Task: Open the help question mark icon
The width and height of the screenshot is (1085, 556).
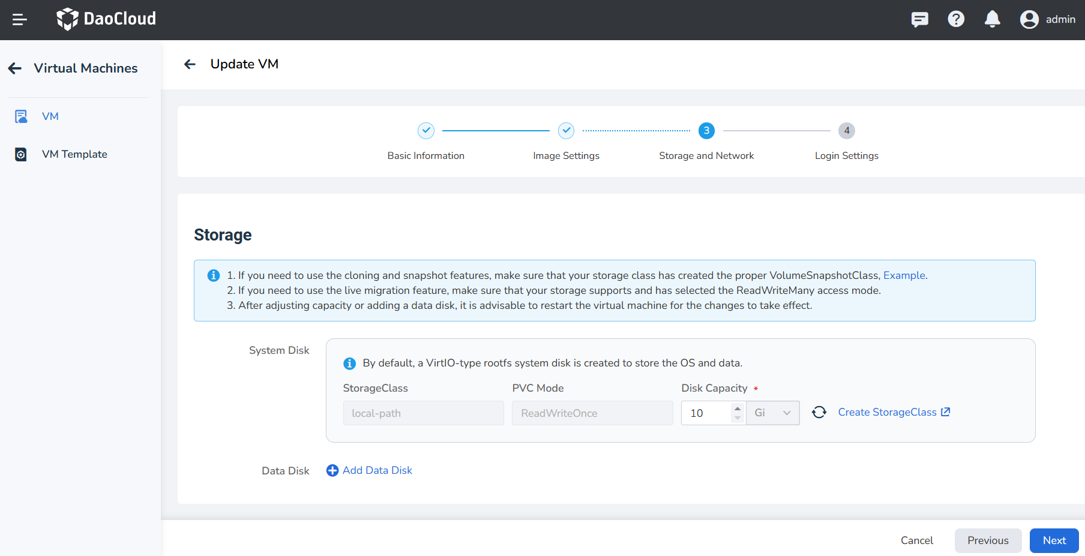Action: (x=956, y=19)
